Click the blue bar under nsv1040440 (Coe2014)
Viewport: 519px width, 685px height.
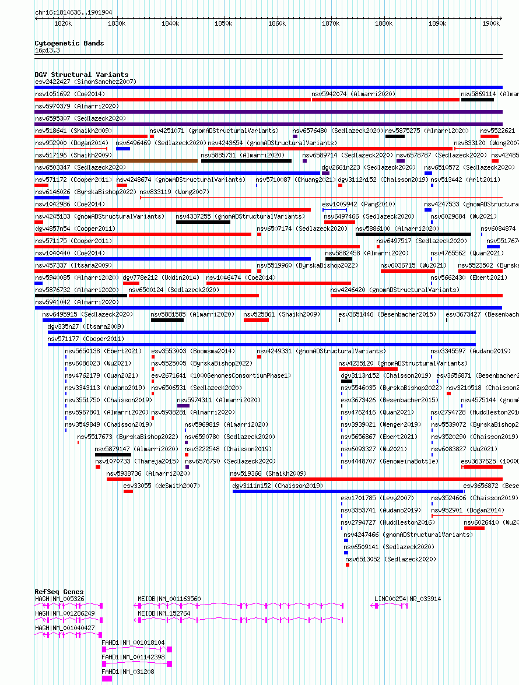173,259
